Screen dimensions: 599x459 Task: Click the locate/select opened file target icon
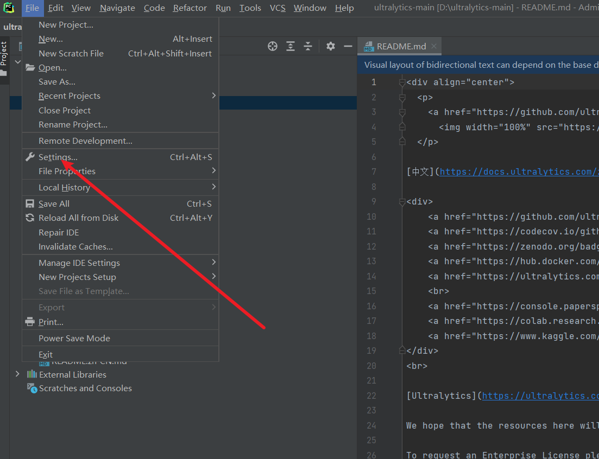[273, 46]
